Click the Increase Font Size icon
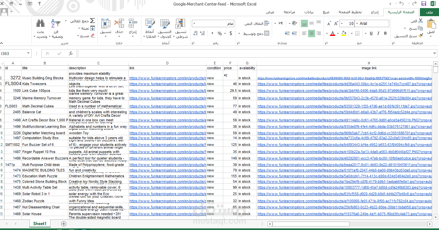Screen dimensions: 439x230 [x=336, y=24]
